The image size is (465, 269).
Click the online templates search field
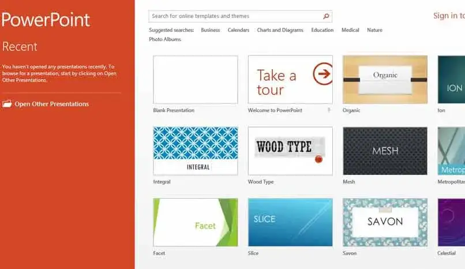pos(236,16)
